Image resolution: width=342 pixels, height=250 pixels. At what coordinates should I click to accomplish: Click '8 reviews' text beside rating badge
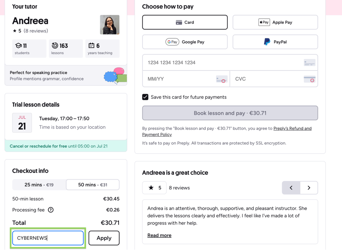click(179, 188)
